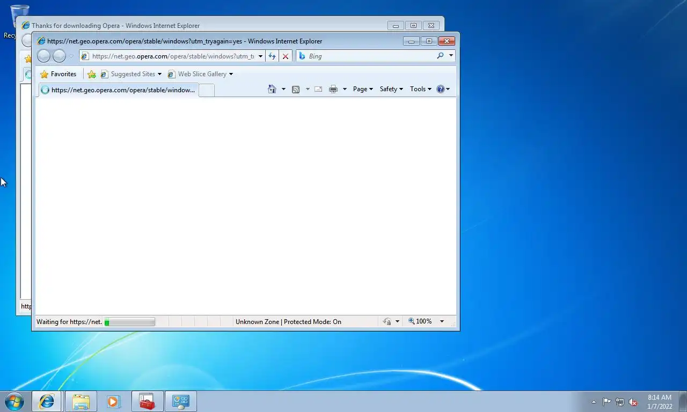Expand the Print dropdown arrow

point(345,89)
